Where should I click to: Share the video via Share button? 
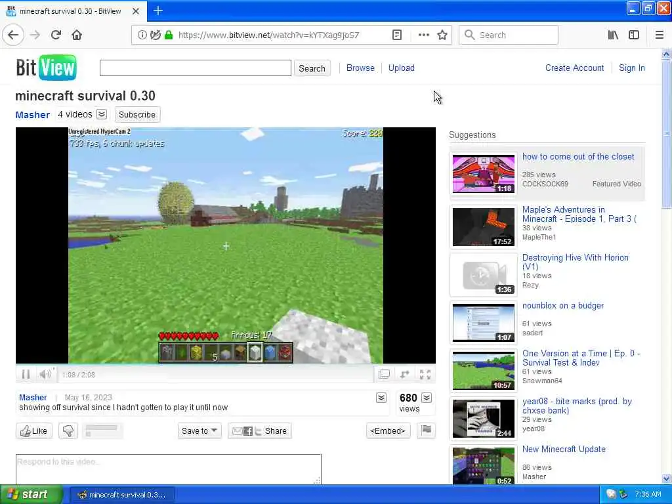(x=260, y=430)
